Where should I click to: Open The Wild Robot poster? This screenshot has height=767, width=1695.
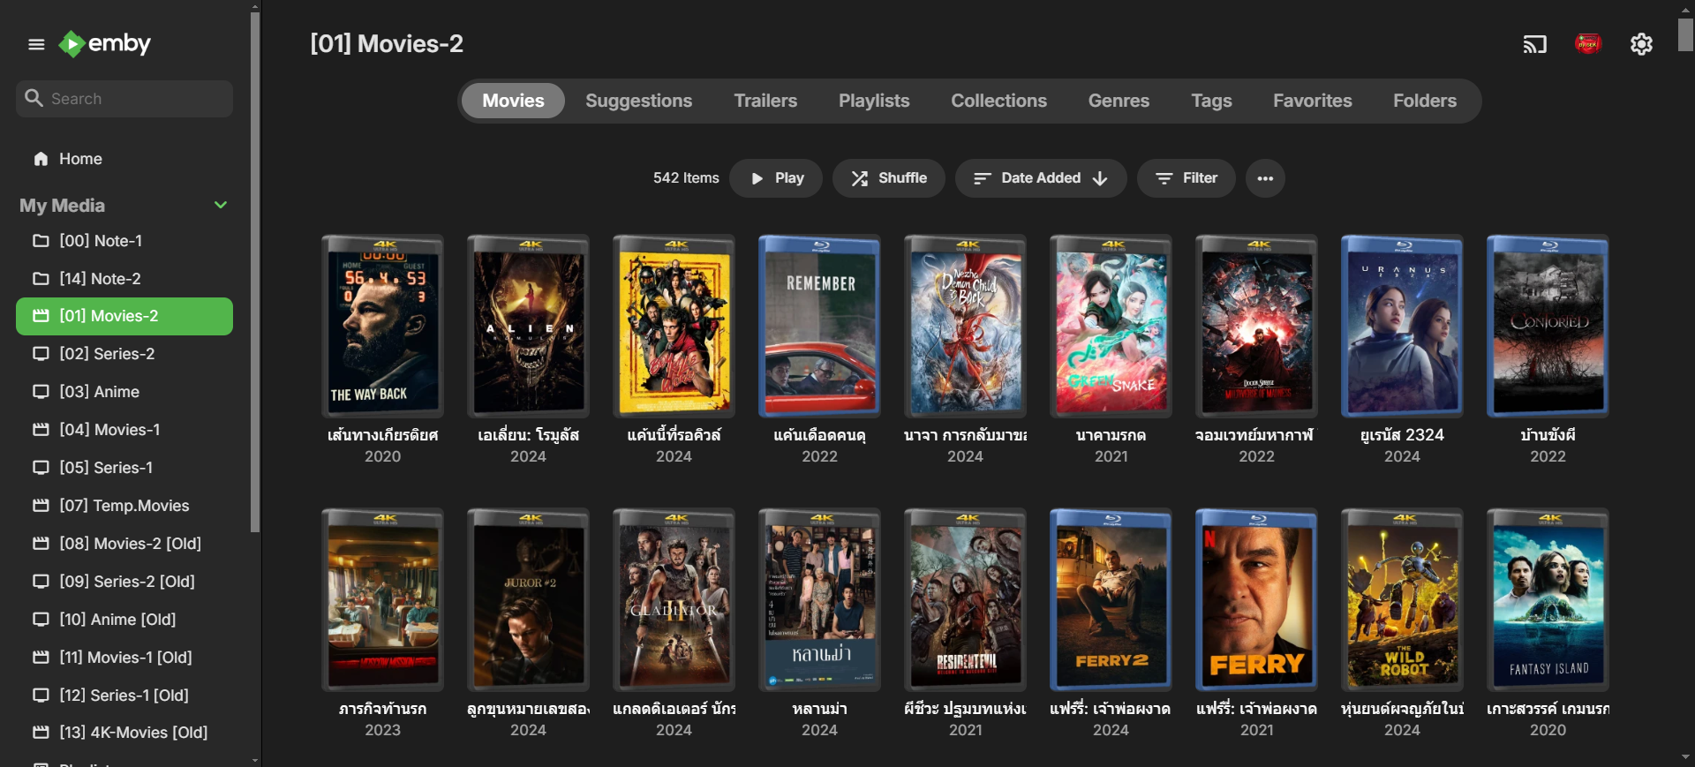coord(1402,599)
